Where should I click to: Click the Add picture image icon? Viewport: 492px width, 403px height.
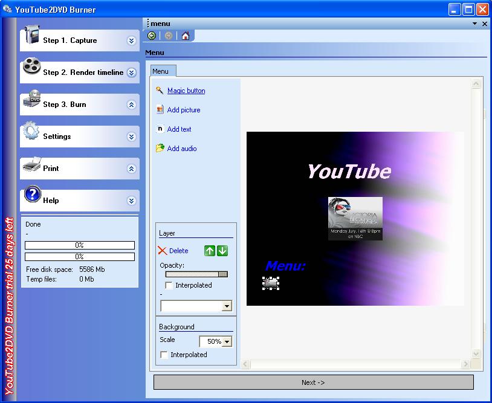(160, 109)
